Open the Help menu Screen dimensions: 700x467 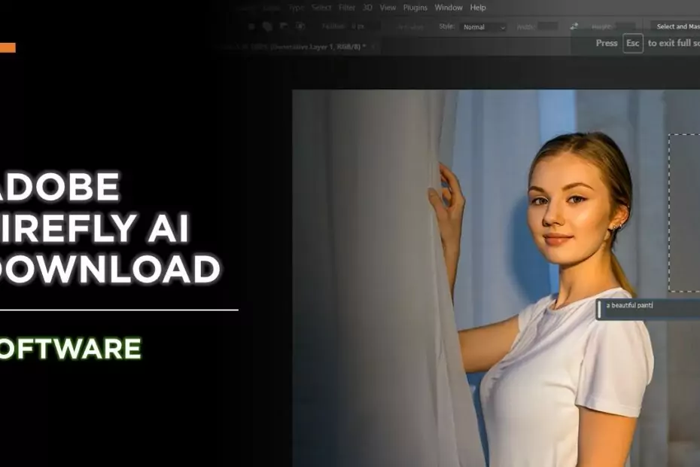coord(476,7)
